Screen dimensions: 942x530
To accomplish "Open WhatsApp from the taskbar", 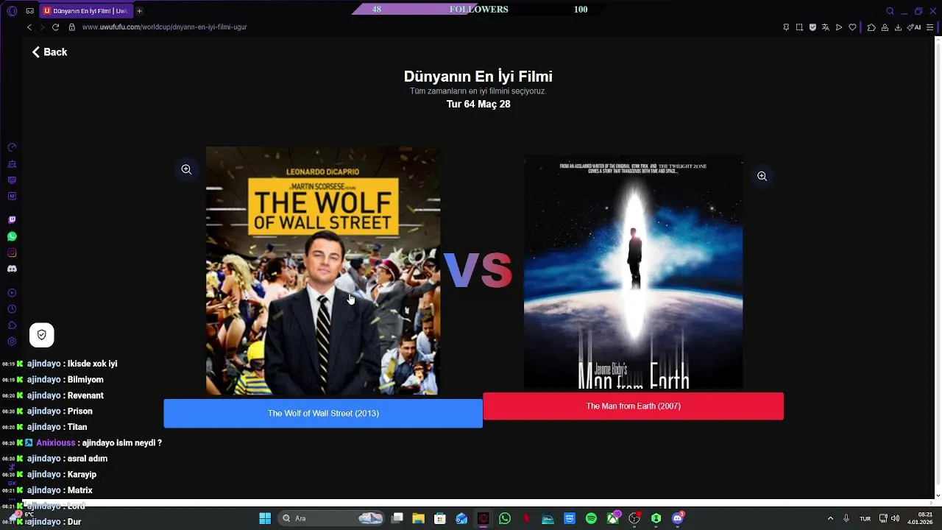I will [505, 518].
